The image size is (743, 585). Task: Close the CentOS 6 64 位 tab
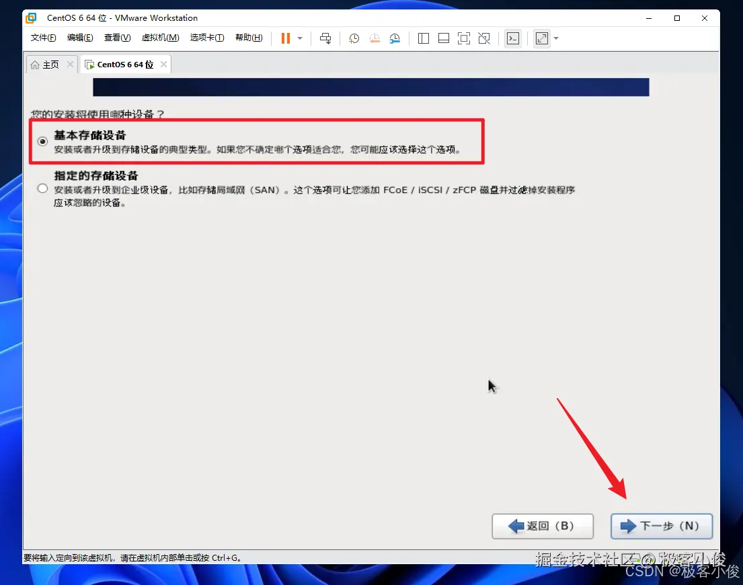click(x=163, y=64)
